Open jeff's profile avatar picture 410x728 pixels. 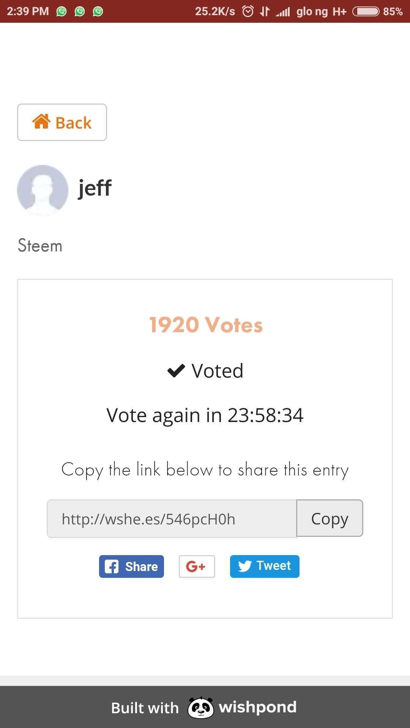(43, 190)
